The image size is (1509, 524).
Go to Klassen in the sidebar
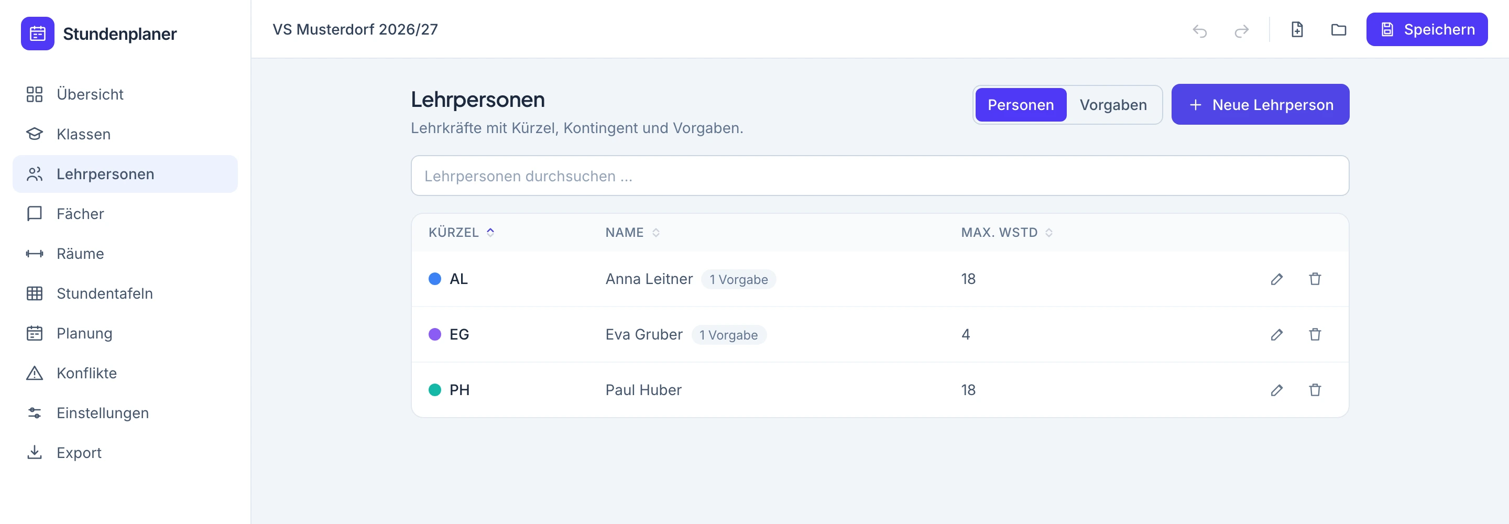[125, 134]
